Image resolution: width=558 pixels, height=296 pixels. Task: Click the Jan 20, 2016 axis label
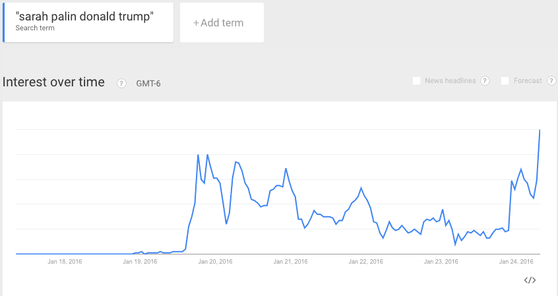[215, 262]
